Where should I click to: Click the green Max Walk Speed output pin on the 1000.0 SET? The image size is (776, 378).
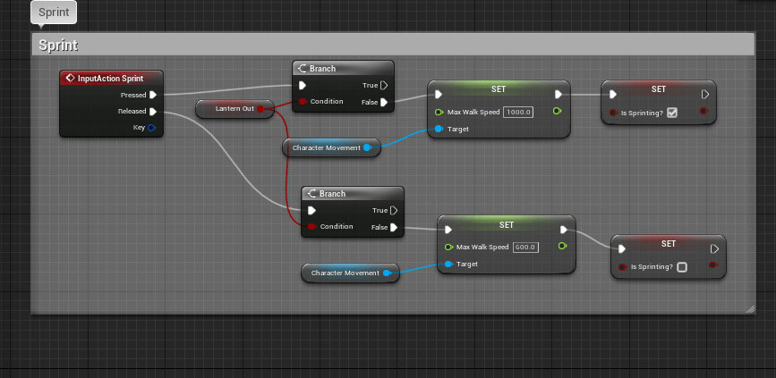click(557, 112)
